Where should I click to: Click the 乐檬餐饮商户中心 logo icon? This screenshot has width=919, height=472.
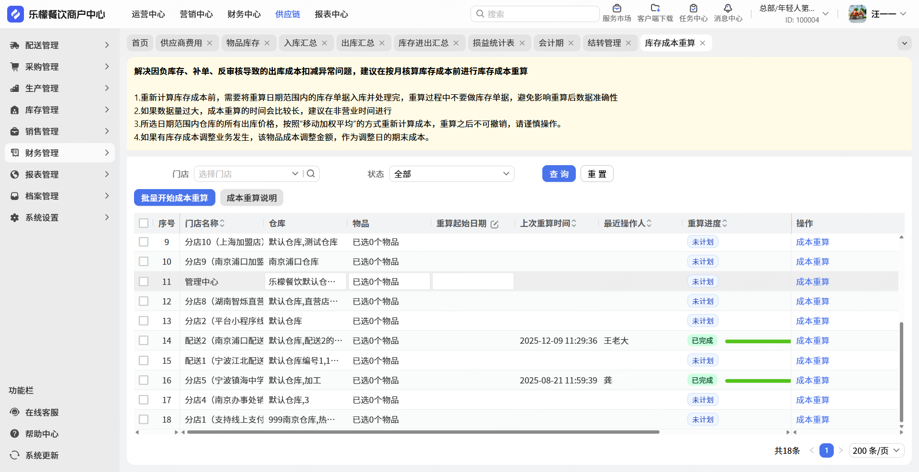click(15, 14)
